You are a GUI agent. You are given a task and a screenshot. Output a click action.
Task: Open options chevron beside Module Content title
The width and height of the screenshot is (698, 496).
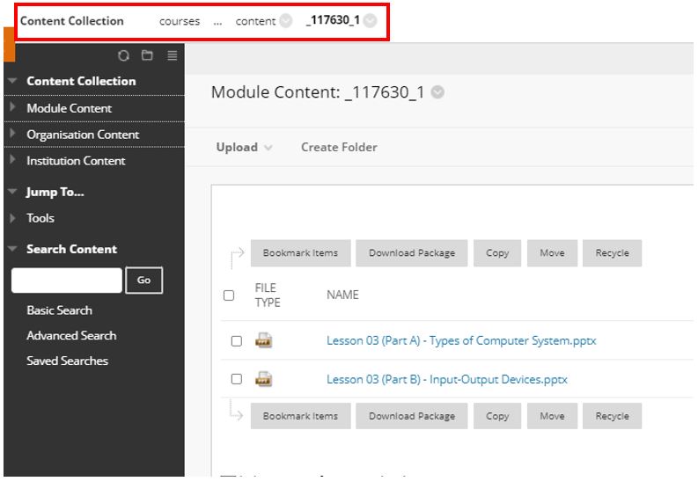pos(437,92)
